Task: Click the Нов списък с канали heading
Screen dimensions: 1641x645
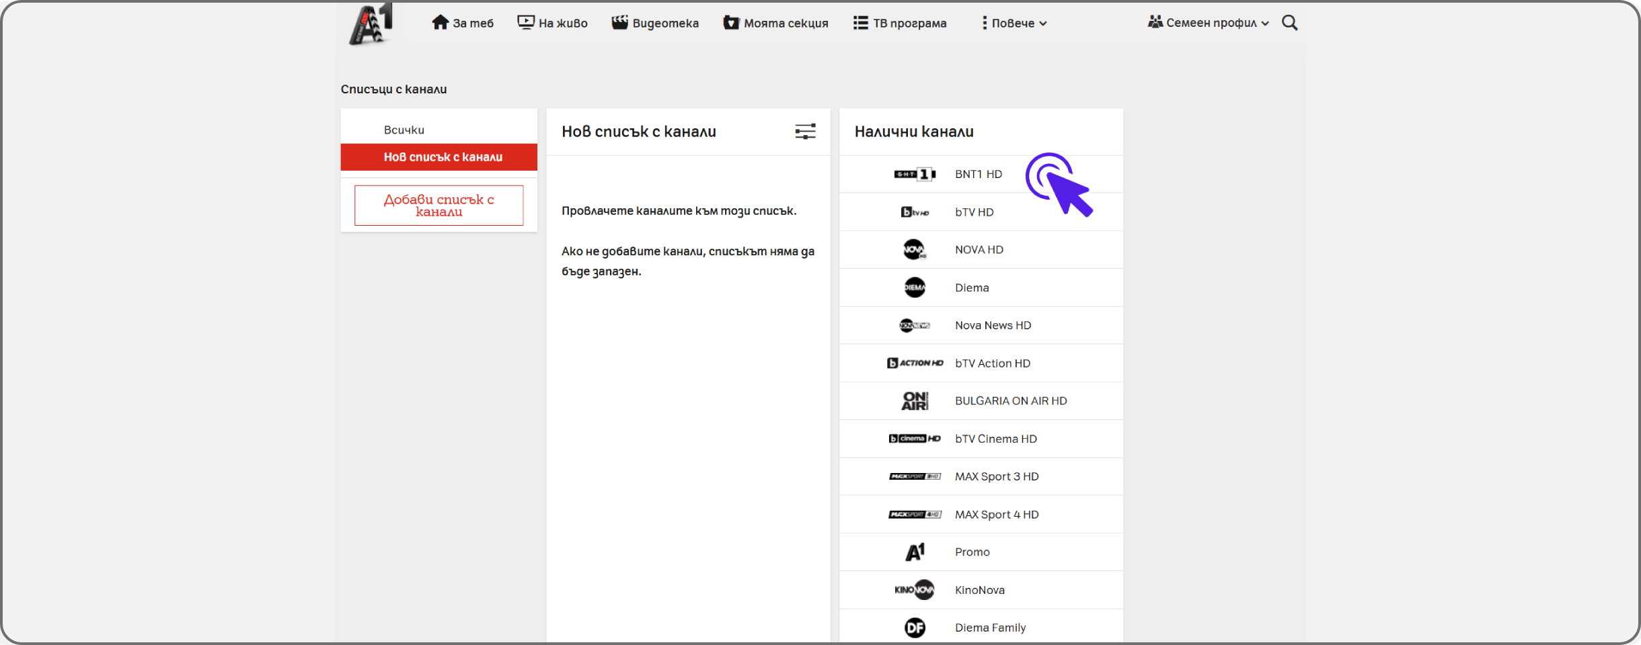Action: [x=639, y=132]
